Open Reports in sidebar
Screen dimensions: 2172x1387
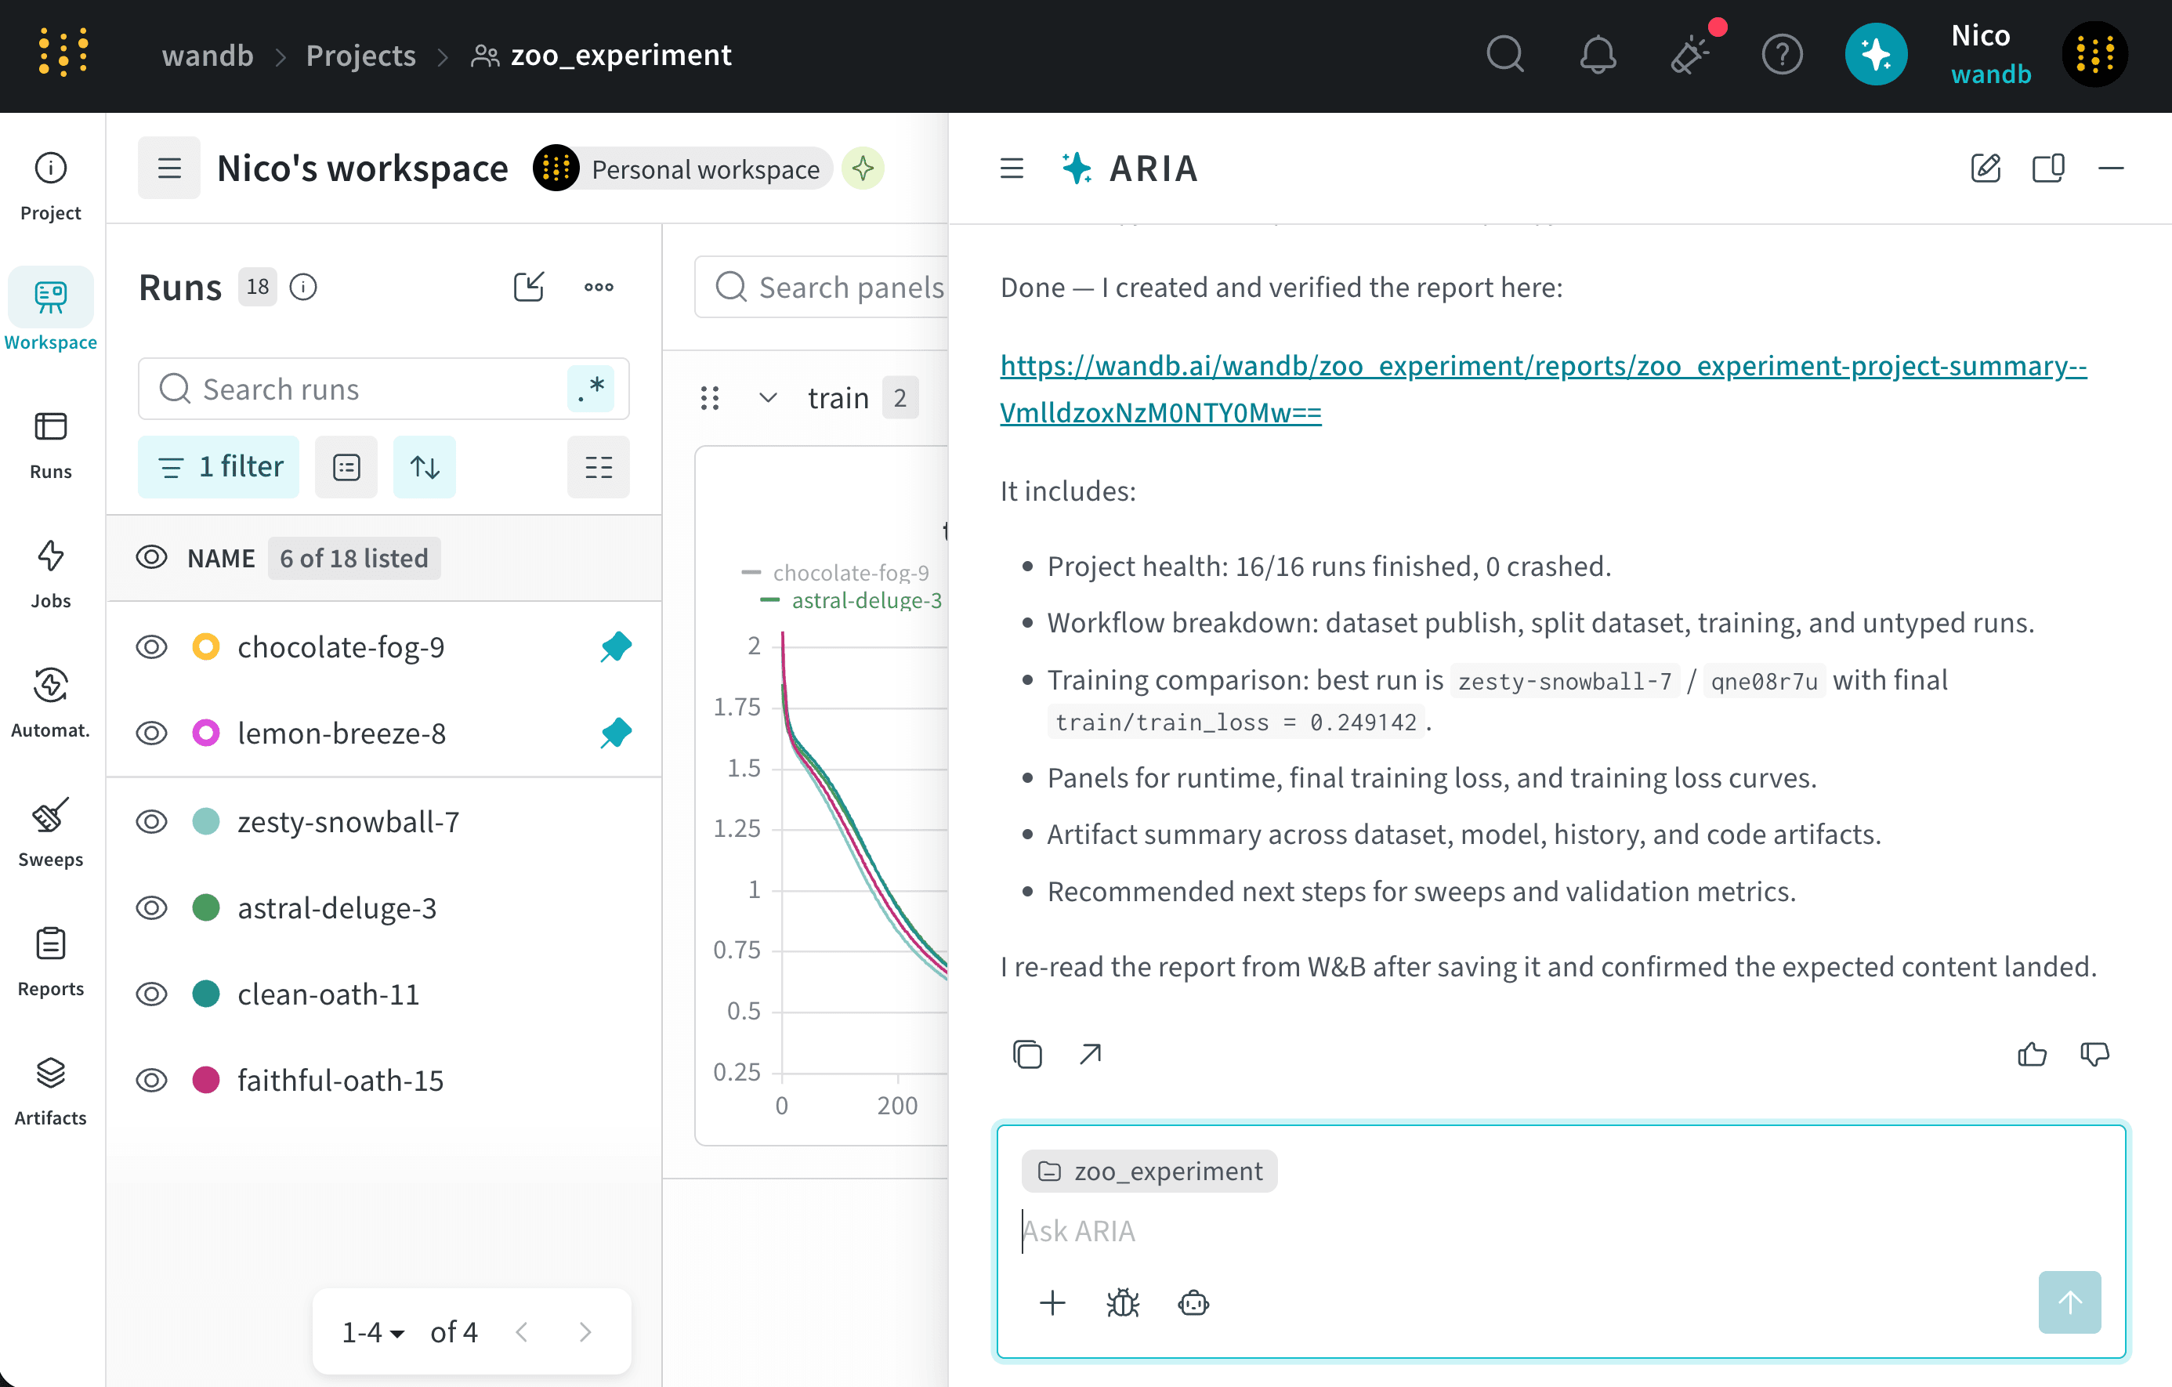50,961
